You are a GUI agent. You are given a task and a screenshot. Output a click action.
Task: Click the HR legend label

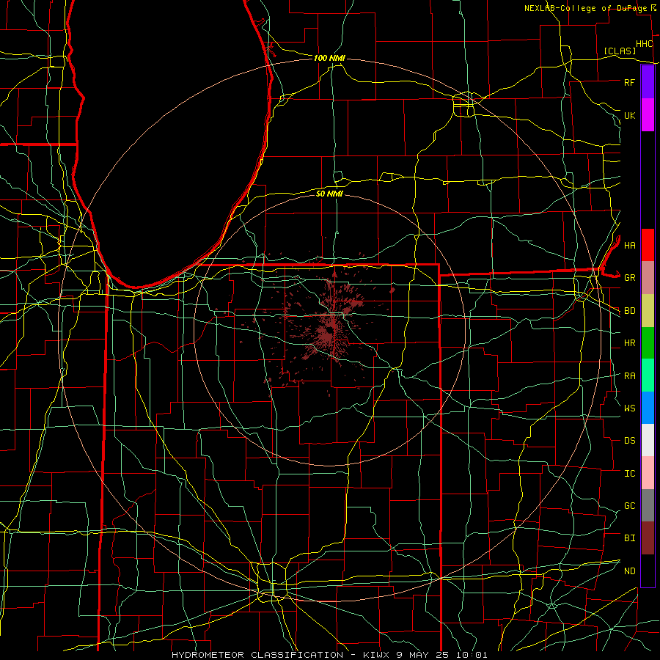[629, 343]
